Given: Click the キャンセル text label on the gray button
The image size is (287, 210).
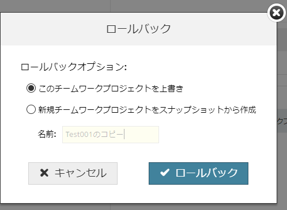Looking at the screenshot, I should [x=81, y=173].
